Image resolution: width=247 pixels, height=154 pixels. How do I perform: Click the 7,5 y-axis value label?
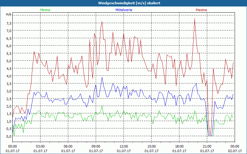pyautogui.click(x=8, y=23)
